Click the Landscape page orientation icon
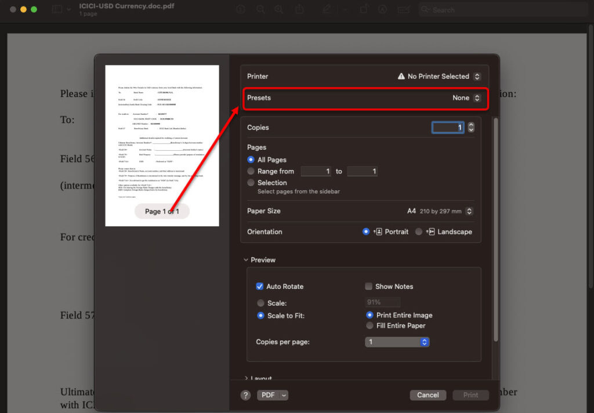This screenshot has height=413, width=594. click(430, 231)
